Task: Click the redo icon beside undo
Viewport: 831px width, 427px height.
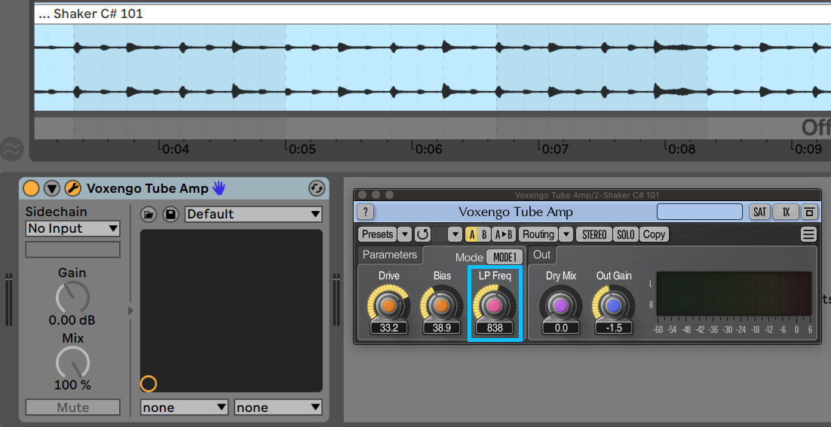Action: [440, 234]
